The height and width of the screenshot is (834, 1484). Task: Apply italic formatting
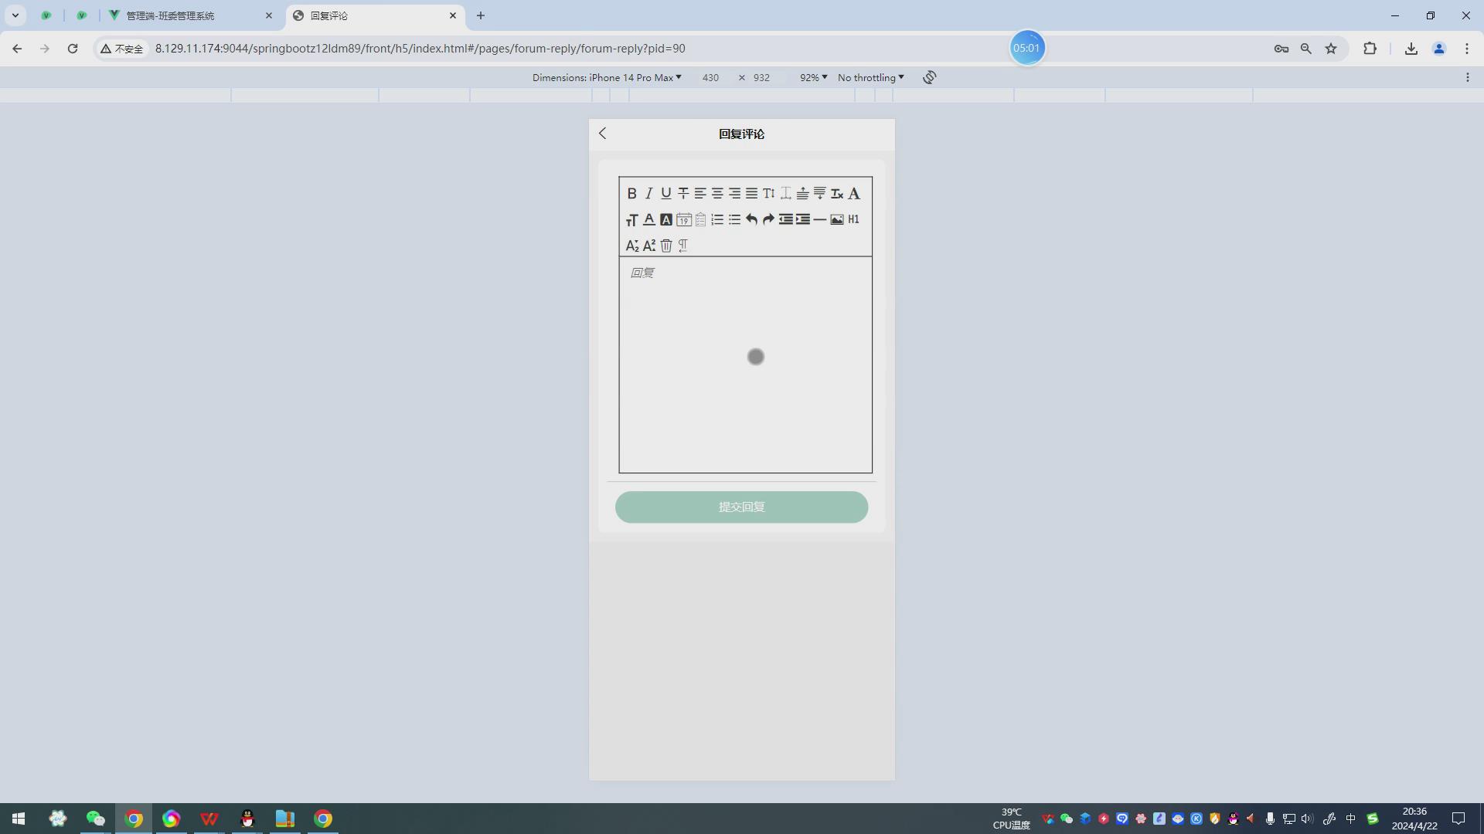648,193
